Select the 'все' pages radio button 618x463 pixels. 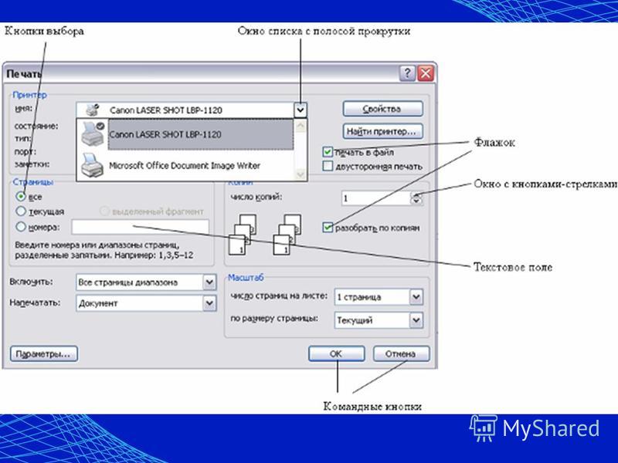[21, 196]
